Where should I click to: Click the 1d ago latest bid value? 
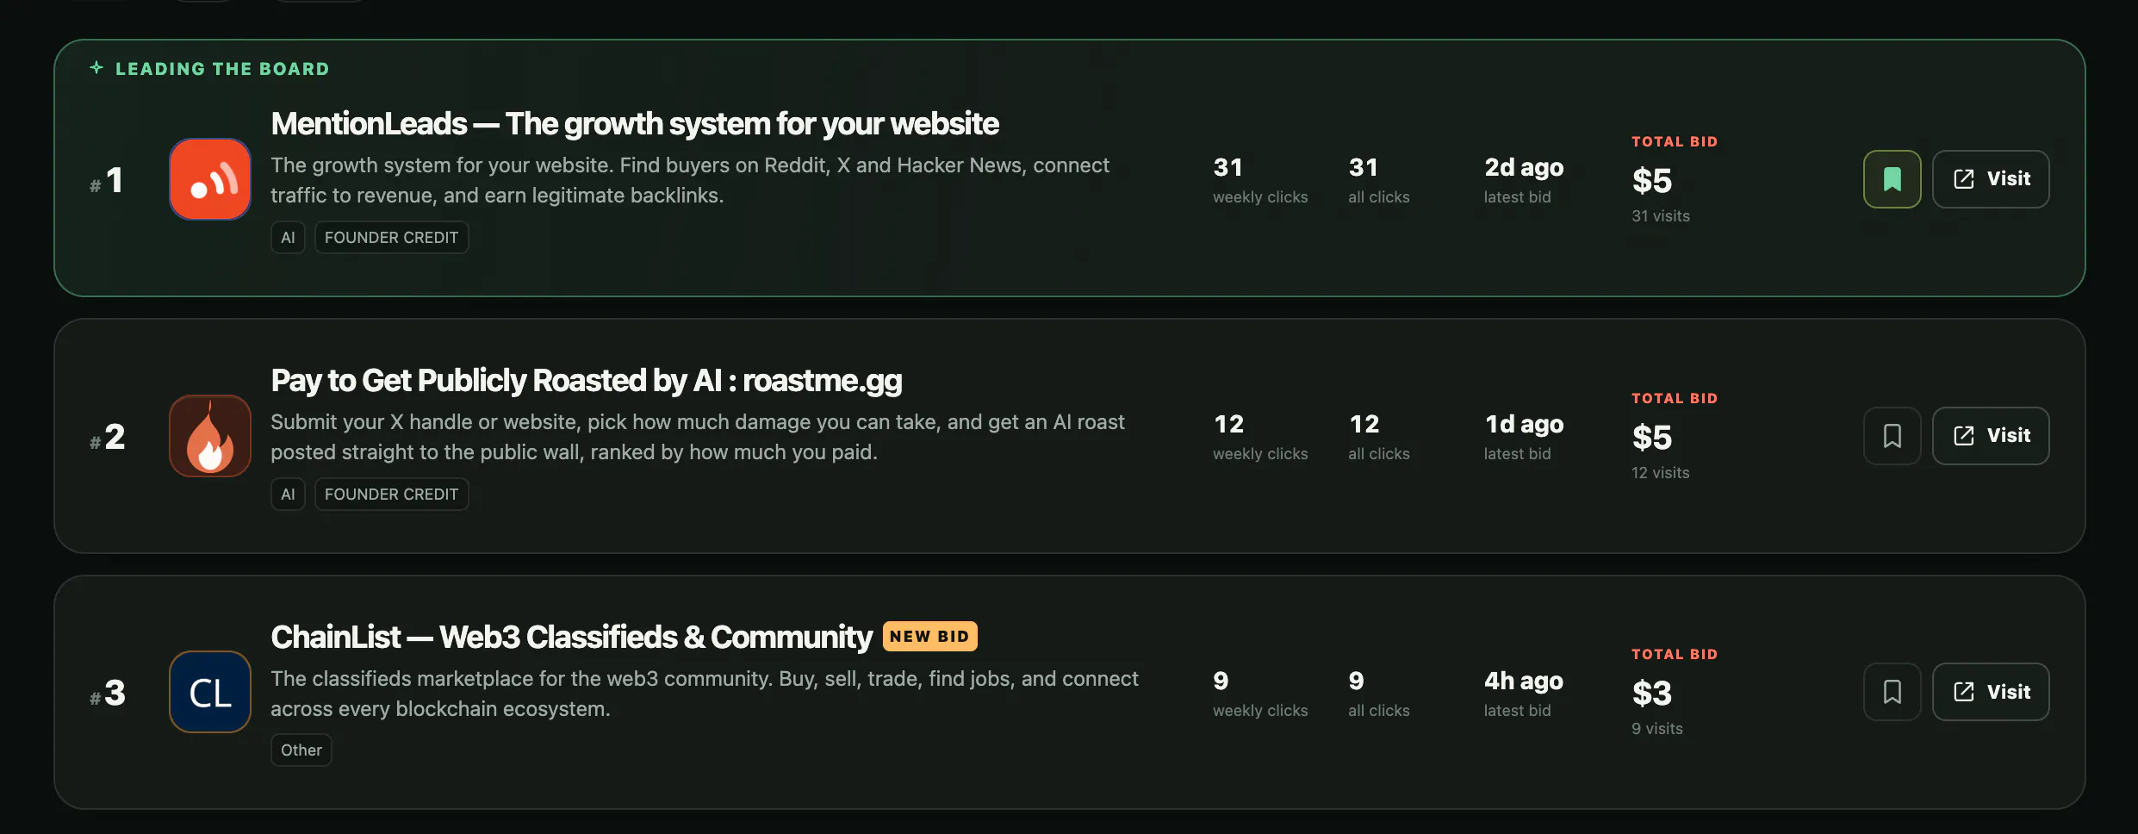(1524, 424)
